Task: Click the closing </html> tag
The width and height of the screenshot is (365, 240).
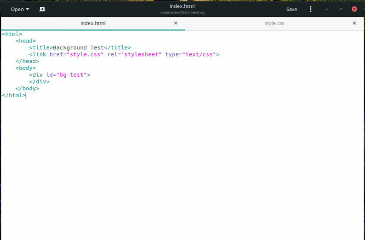Action: click(14, 95)
